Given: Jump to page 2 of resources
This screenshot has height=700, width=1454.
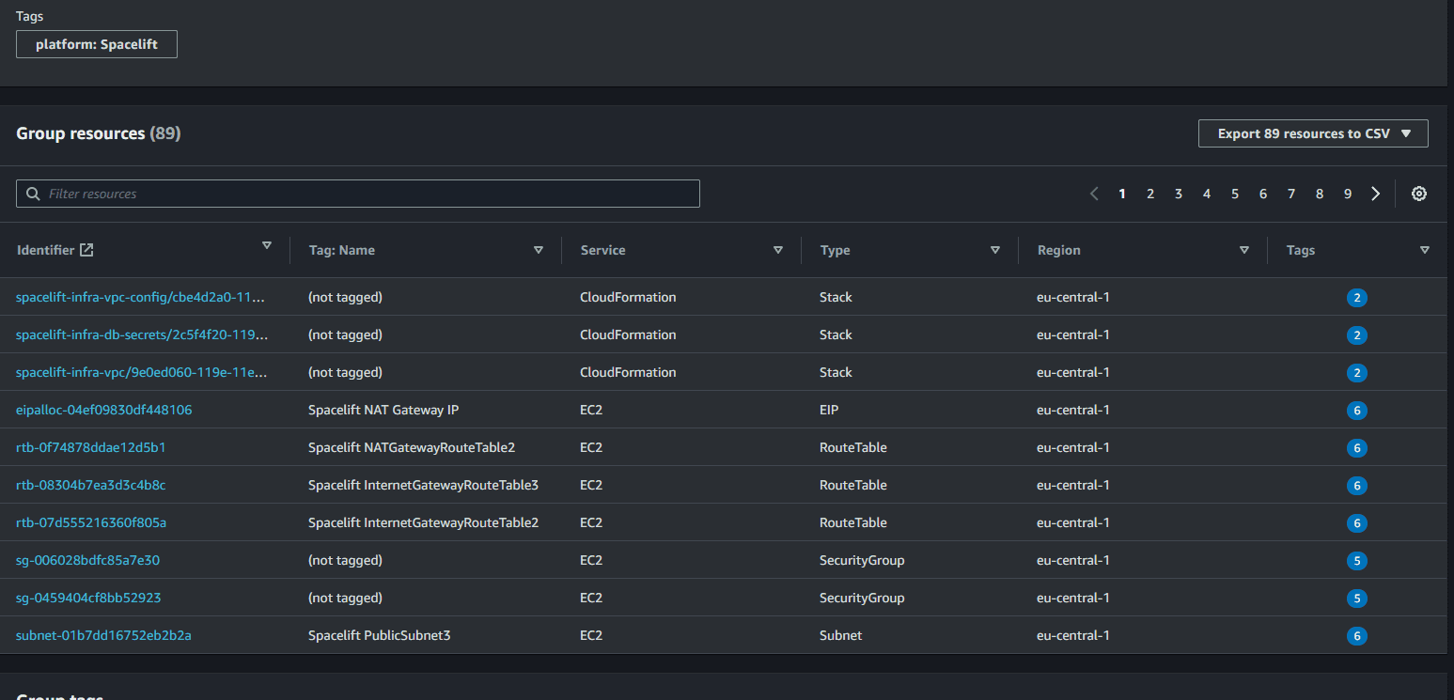Looking at the screenshot, I should (x=1150, y=194).
